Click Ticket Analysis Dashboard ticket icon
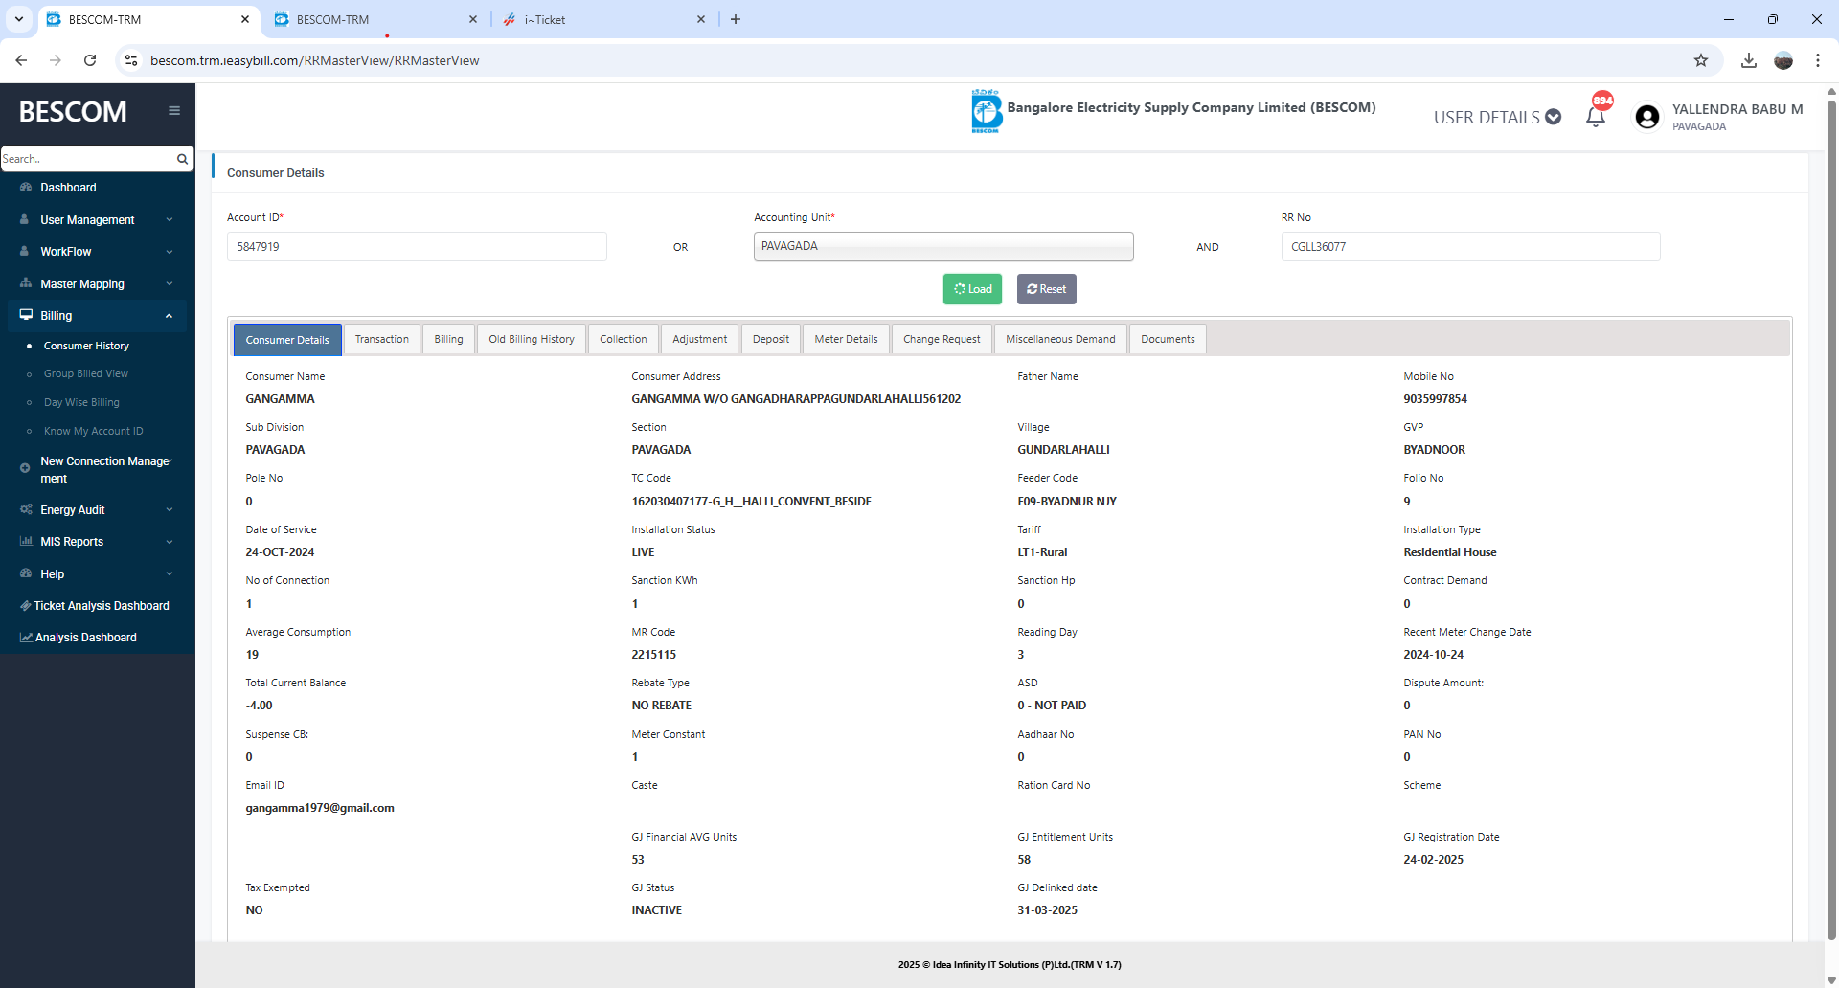The height and width of the screenshot is (988, 1839). click(x=26, y=606)
